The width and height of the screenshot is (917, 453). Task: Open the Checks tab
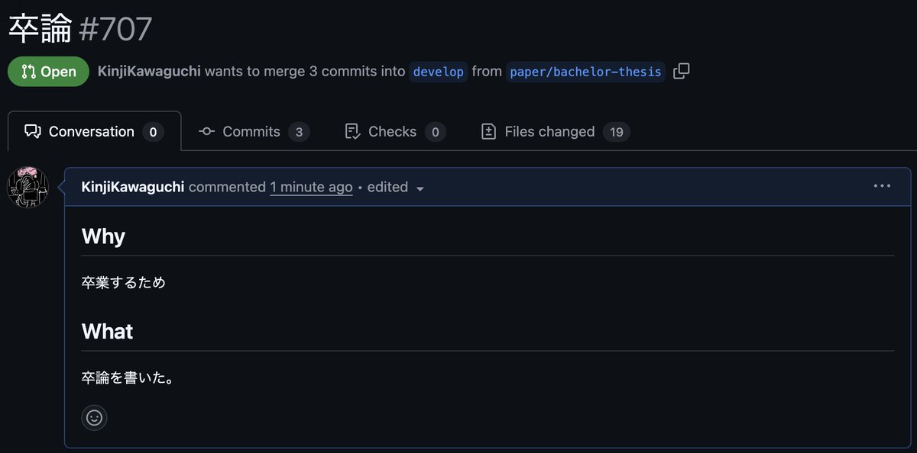click(x=395, y=132)
